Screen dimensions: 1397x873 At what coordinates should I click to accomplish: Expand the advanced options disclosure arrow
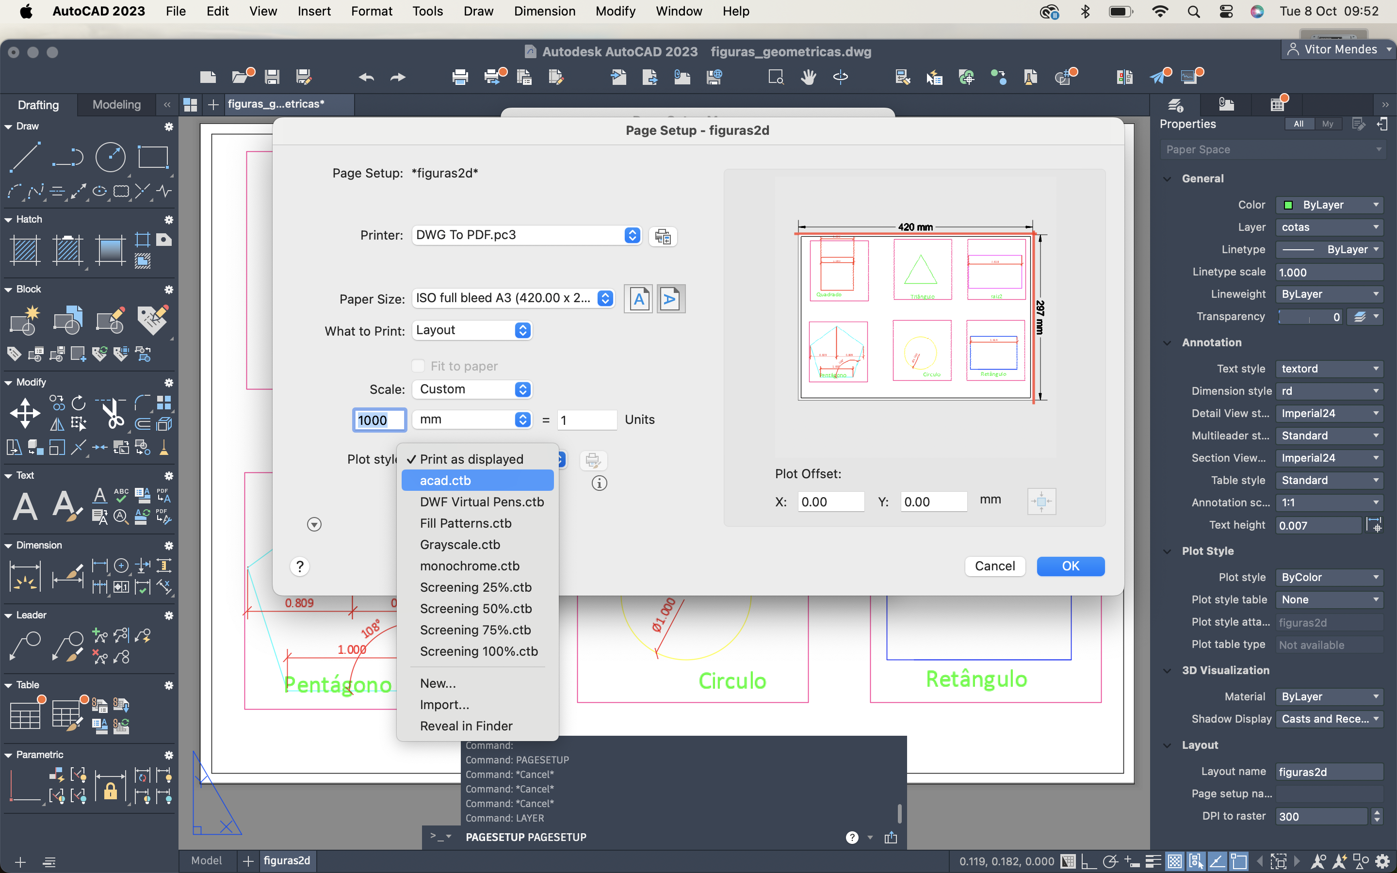click(314, 524)
